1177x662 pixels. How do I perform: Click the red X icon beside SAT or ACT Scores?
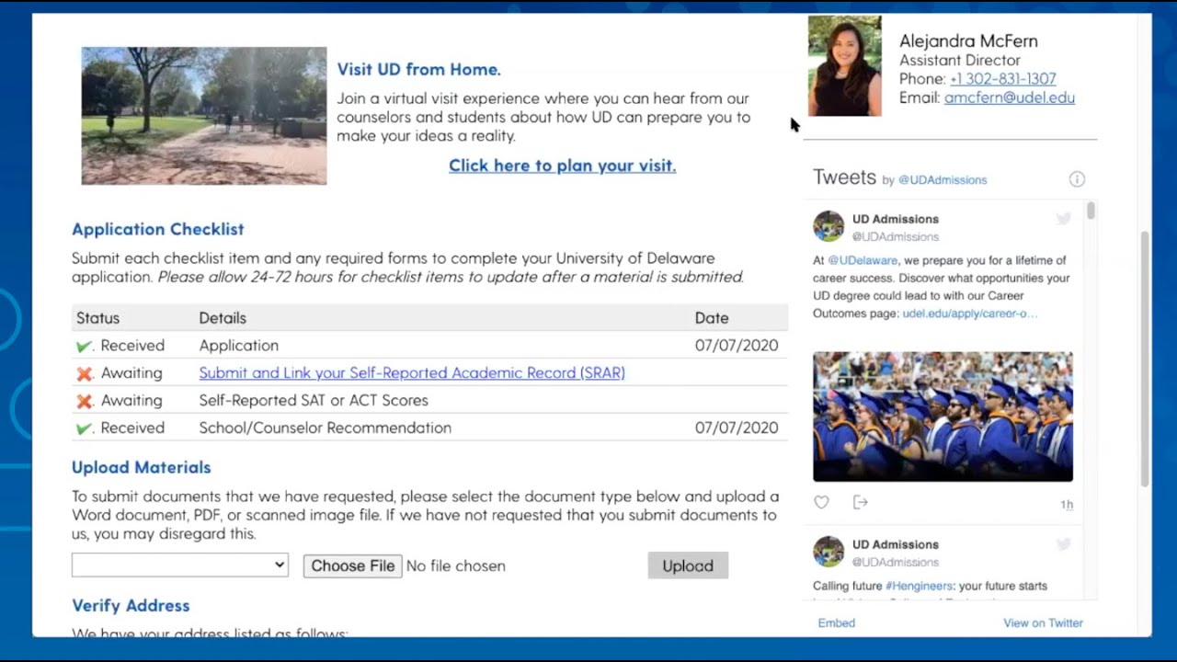pyautogui.click(x=84, y=401)
